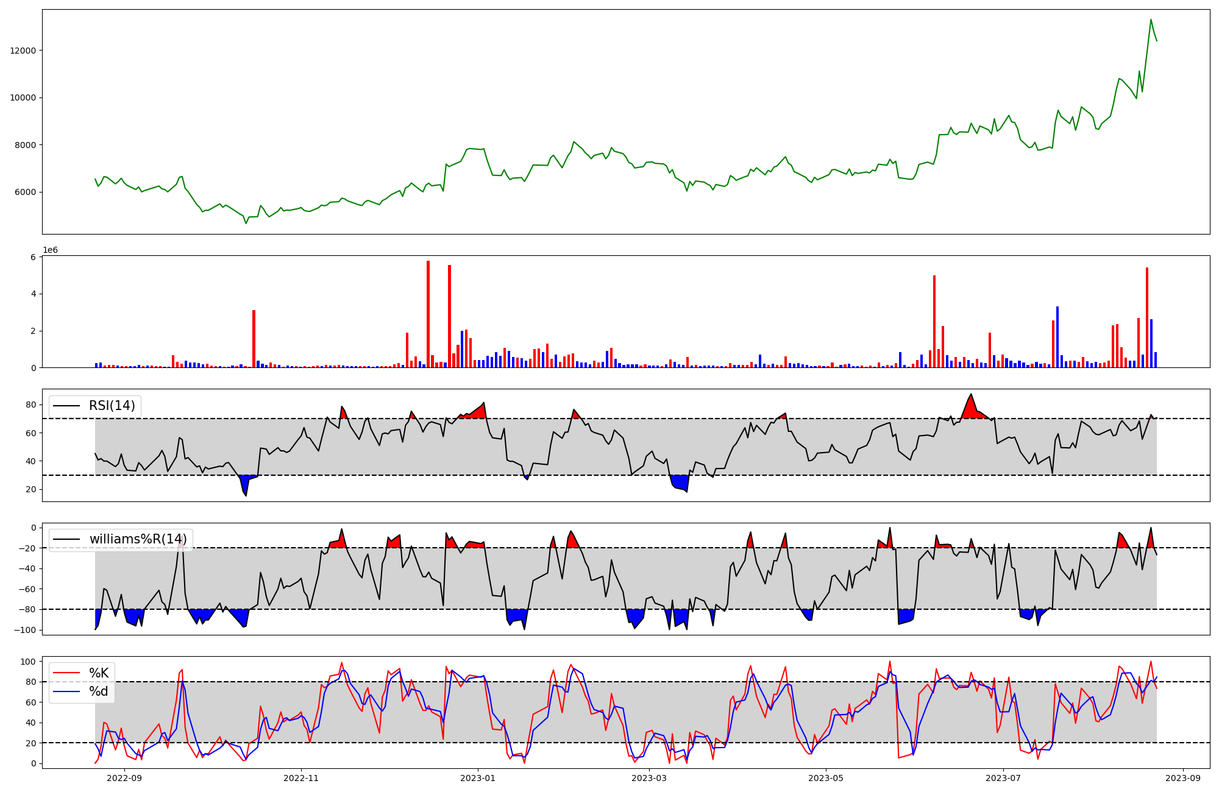Click the %K legend text

coord(99,673)
